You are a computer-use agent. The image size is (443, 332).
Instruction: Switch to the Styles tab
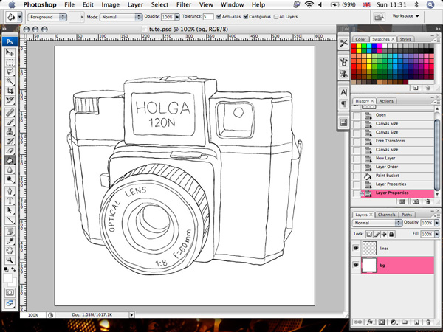coord(405,39)
